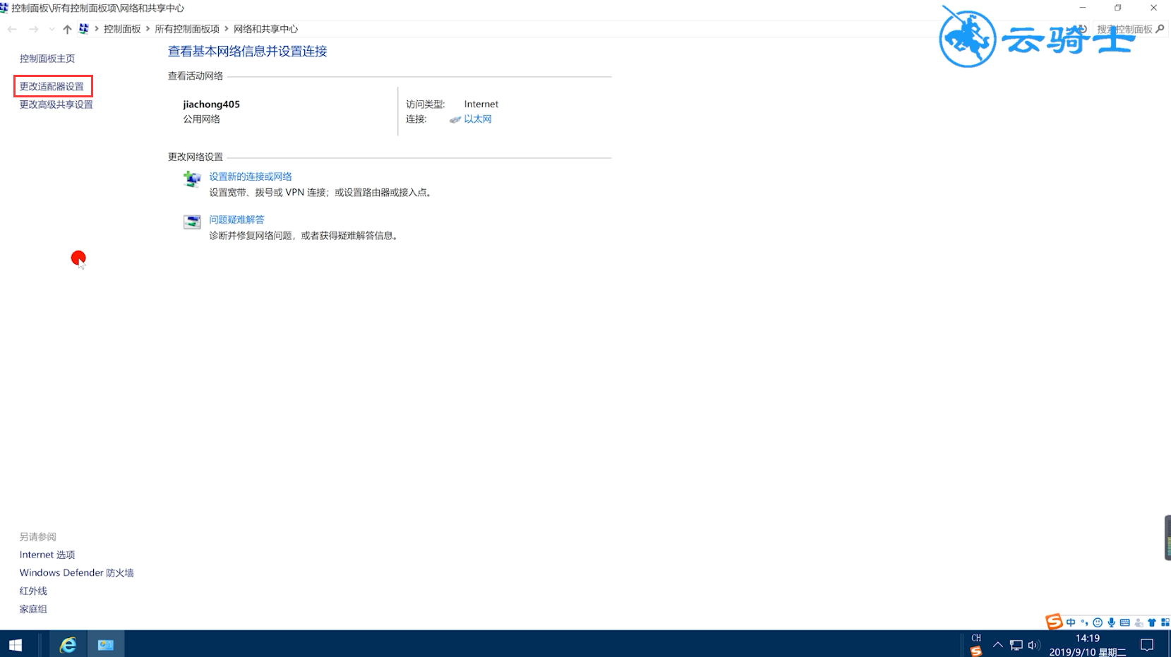Viewport: 1171px width, 657px height.
Task: Toggle Sogou punctuation mode button
Action: 1084,622
